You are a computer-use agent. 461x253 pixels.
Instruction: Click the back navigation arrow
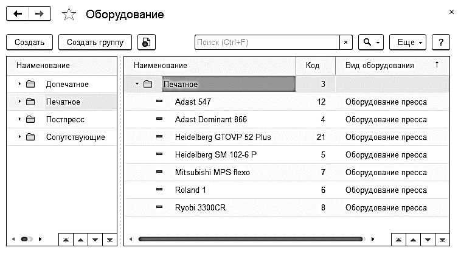(17, 14)
